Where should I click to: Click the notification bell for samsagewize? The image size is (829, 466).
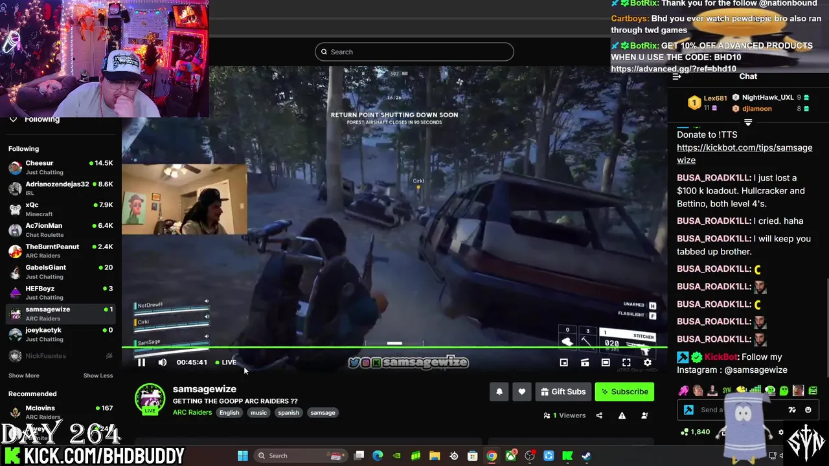(499, 392)
